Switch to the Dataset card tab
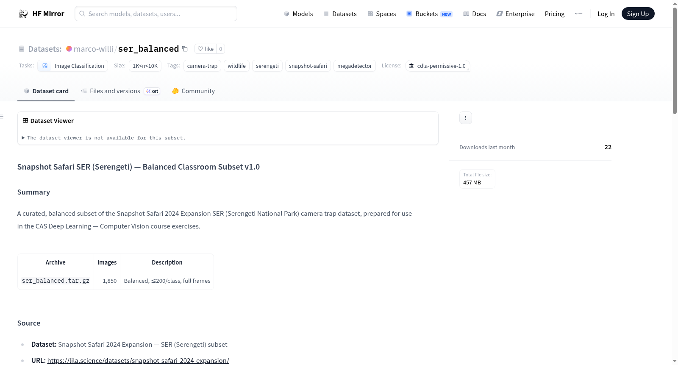 [46, 91]
